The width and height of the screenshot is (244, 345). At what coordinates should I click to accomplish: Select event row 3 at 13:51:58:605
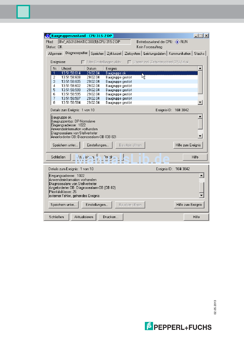tap(124, 82)
